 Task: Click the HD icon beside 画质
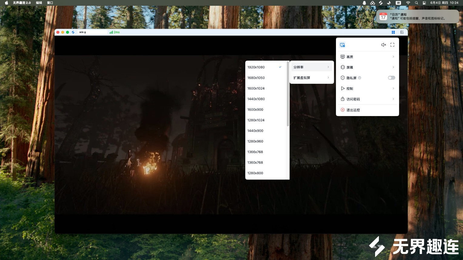click(343, 57)
